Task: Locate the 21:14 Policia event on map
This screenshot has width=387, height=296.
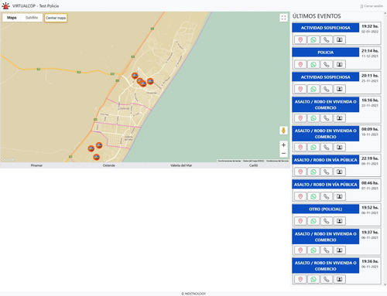Action: click(300, 64)
